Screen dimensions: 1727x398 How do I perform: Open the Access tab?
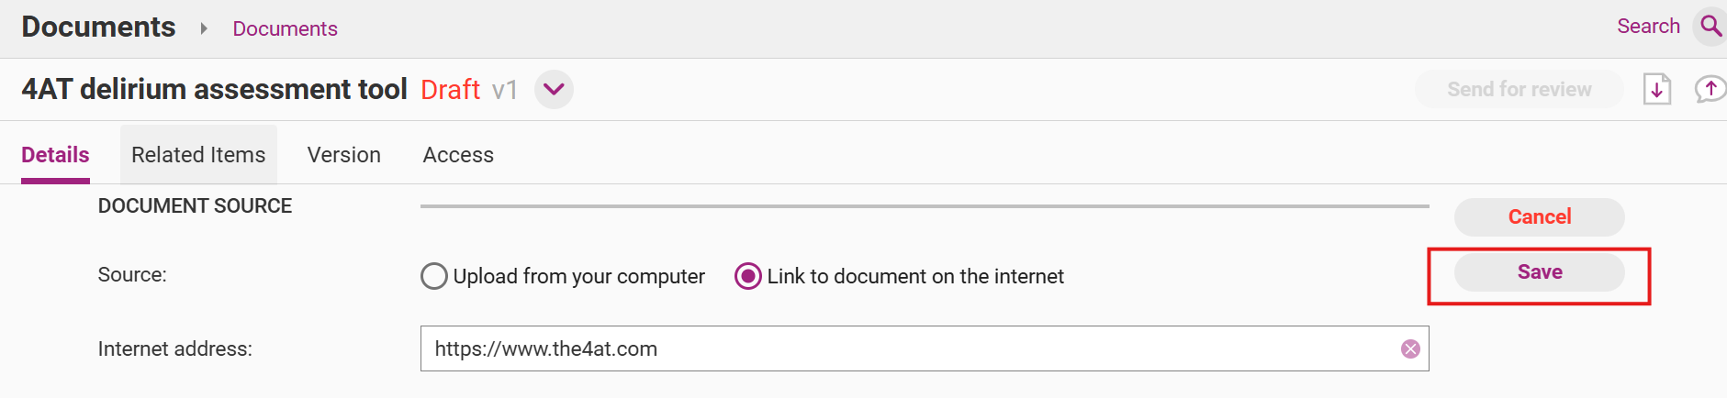458,155
